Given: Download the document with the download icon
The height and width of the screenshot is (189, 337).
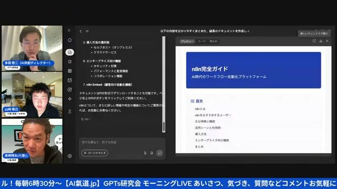Looking at the screenshot, I should pyautogui.click(x=321, y=41).
